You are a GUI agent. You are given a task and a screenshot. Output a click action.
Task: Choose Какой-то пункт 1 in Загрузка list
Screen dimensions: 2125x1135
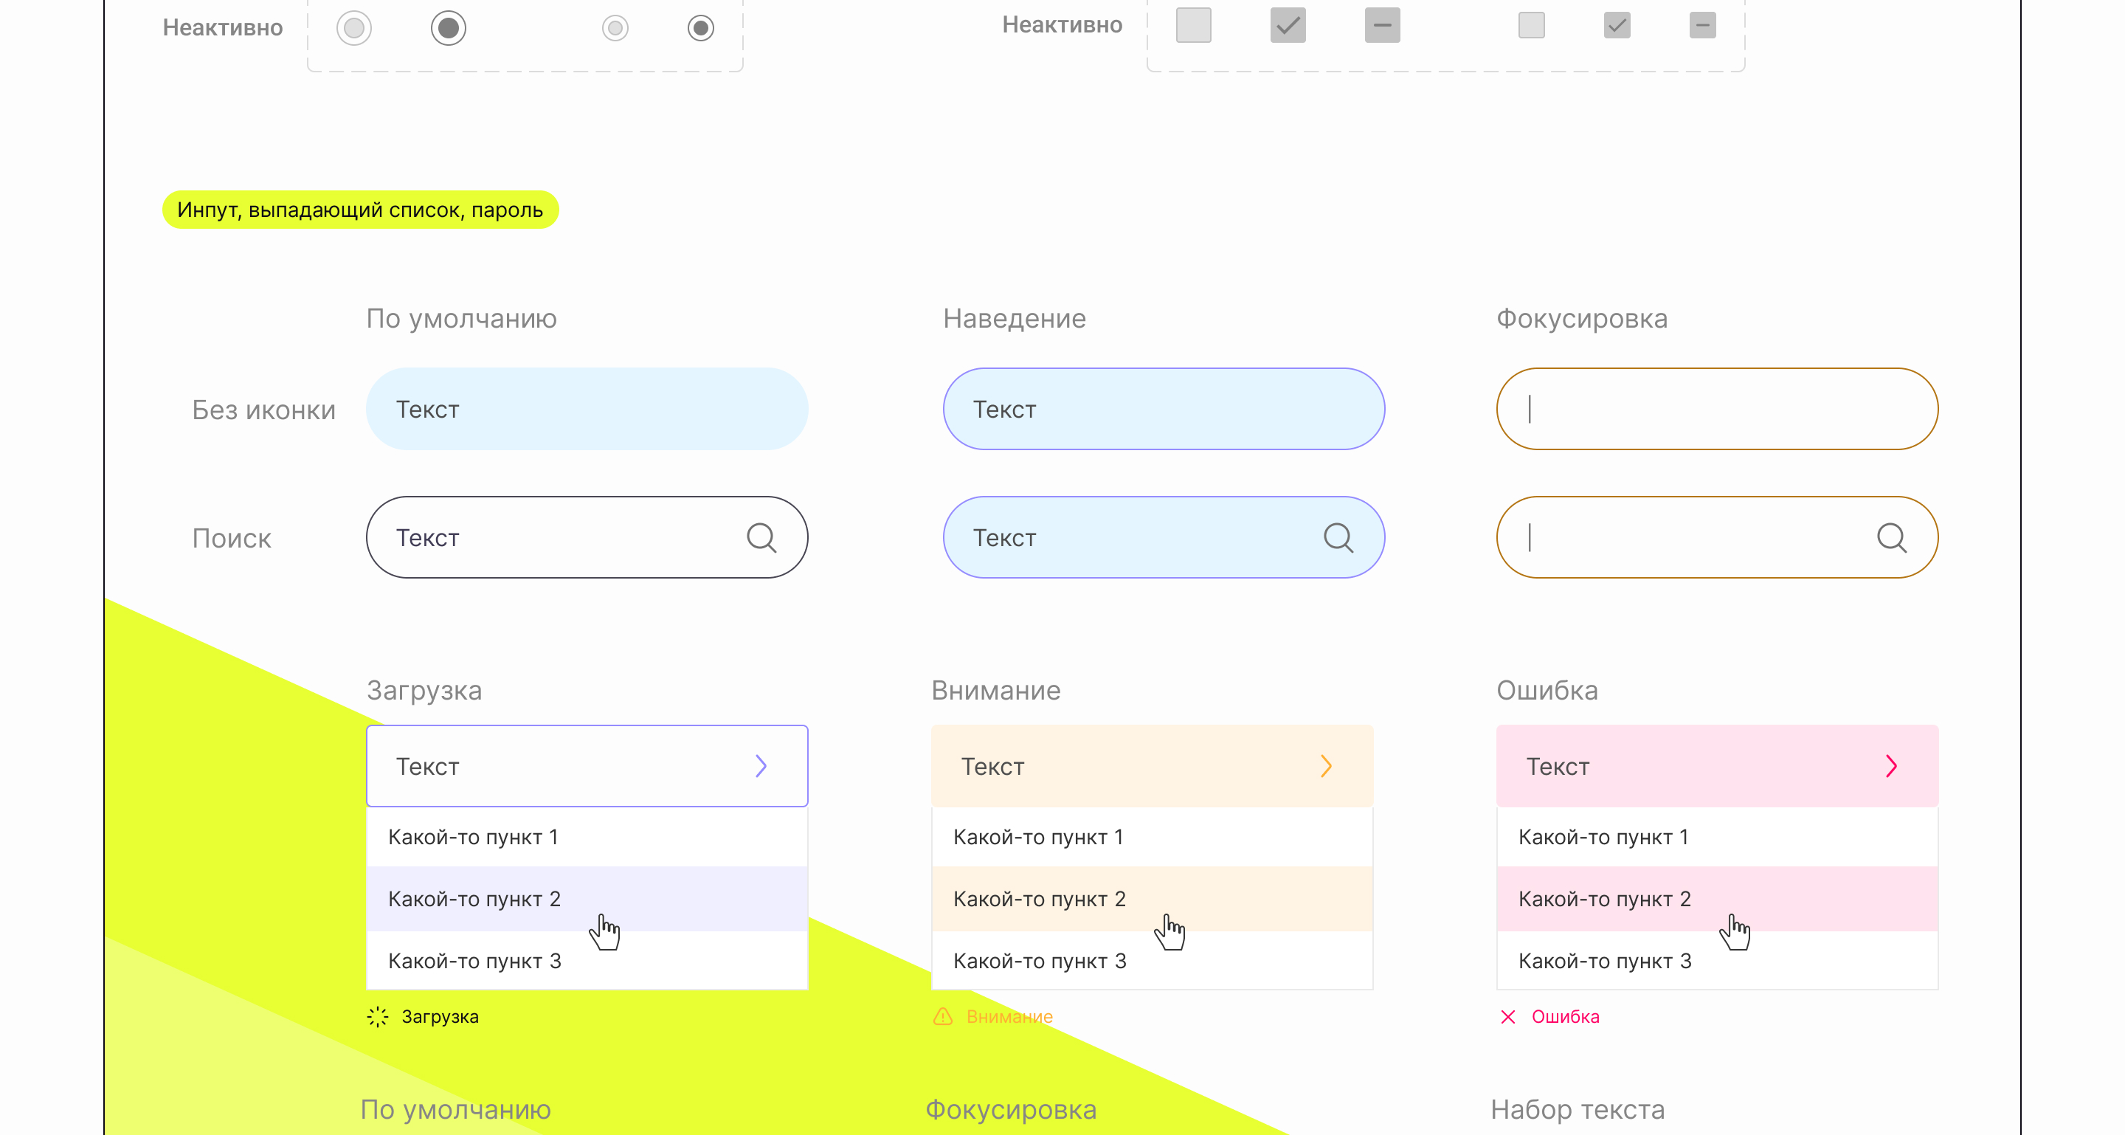point(473,837)
